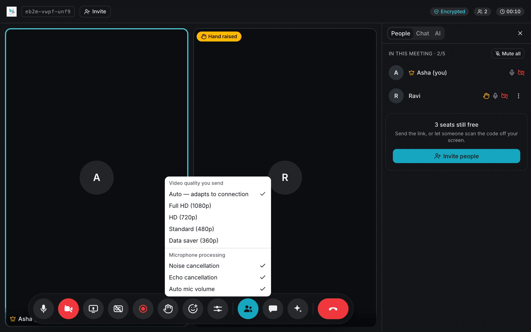Click the participant count badge
531x332 pixels.
coord(482,12)
